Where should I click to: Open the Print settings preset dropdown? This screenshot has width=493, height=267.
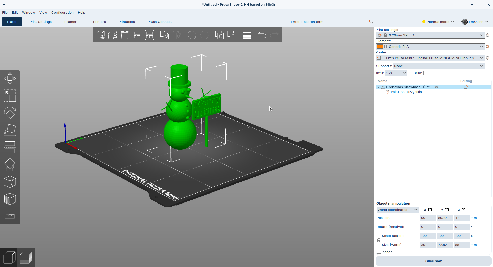click(430, 35)
